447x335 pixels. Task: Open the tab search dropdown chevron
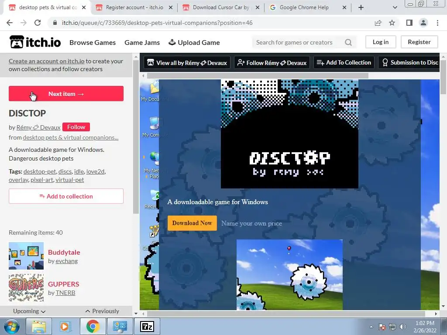click(x=395, y=7)
